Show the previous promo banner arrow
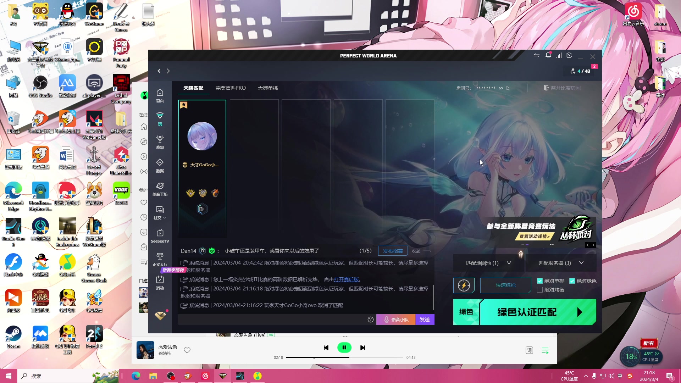 click(588, 245)
